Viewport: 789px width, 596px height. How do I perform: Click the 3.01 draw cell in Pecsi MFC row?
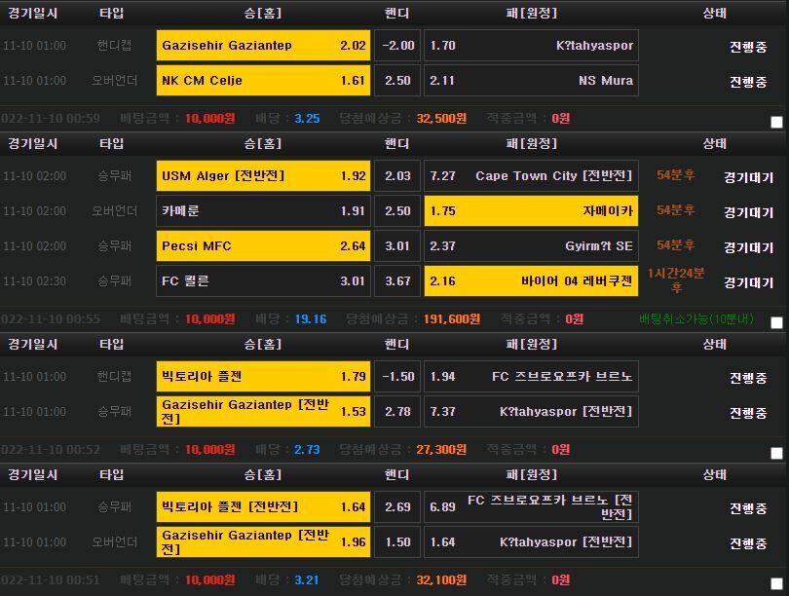pyautogui.click(x=397, y=246)
